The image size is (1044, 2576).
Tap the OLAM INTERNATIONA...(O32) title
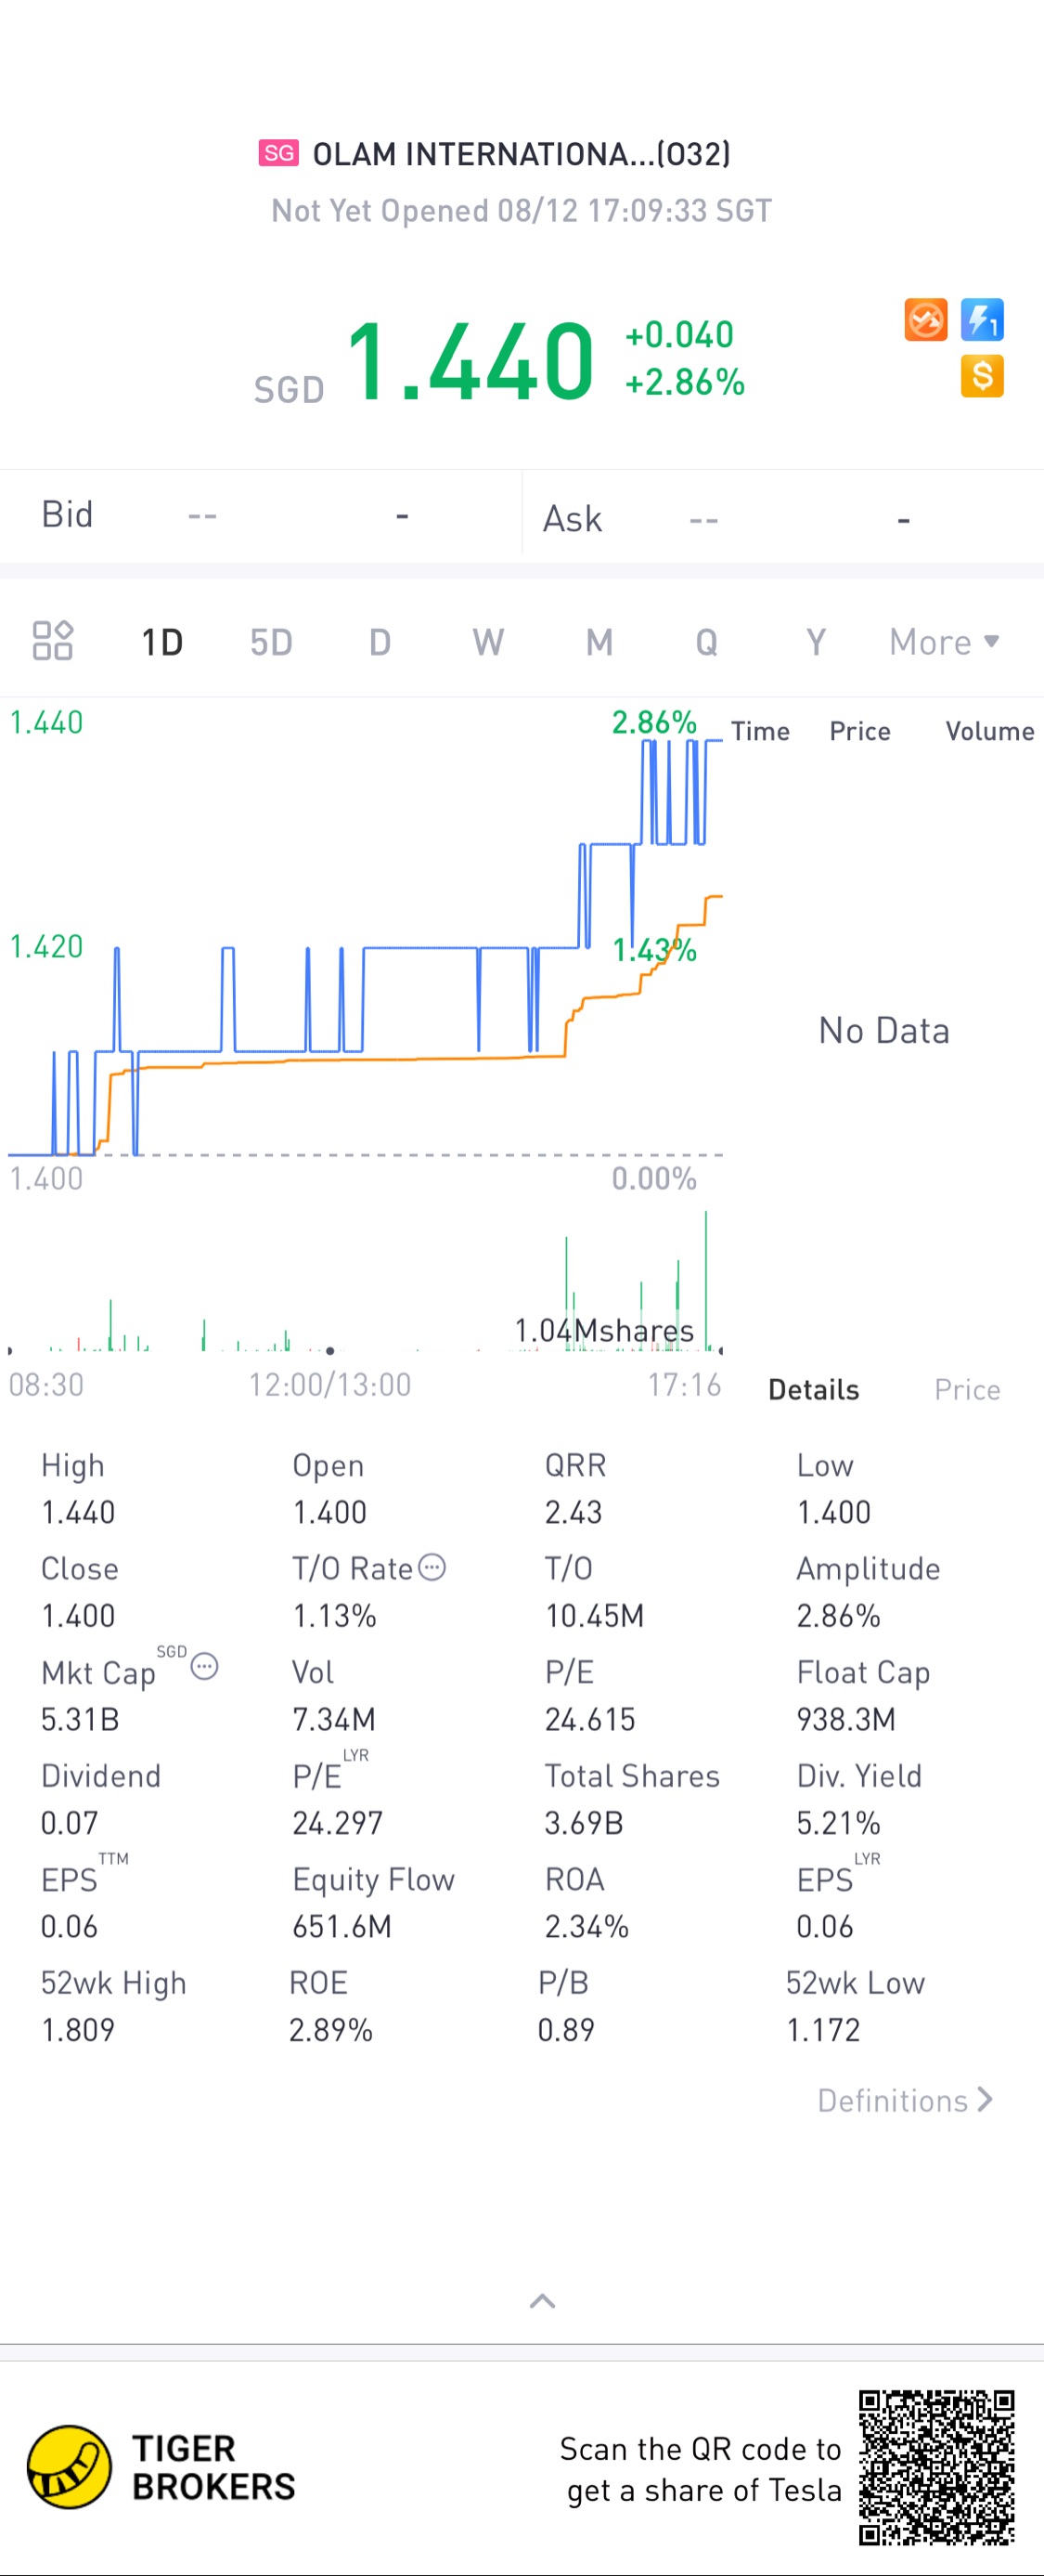click(x=522, y=154)
